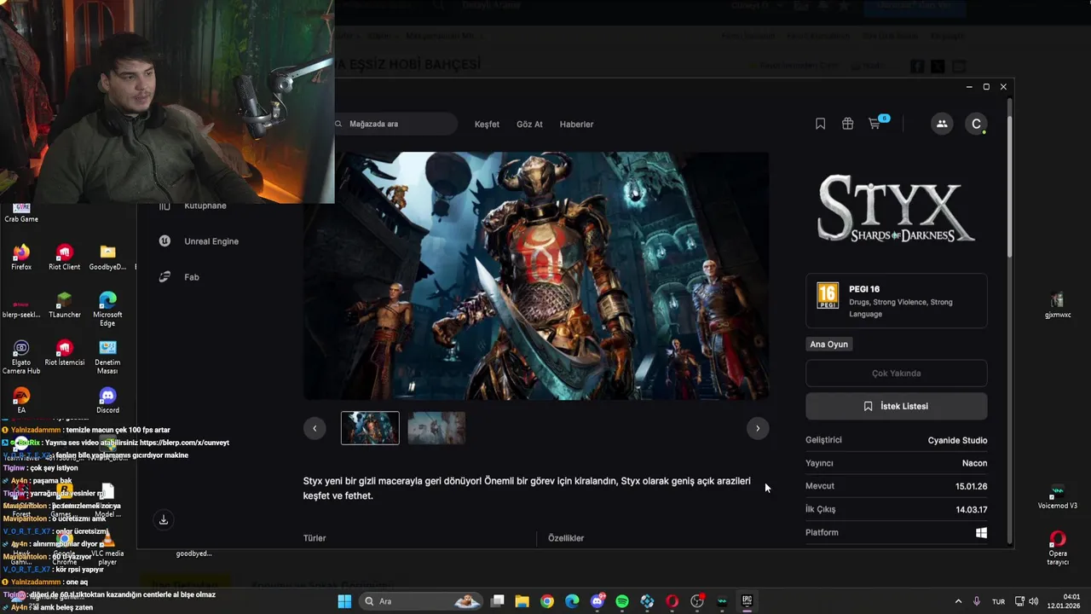The height and width of the screenshot is (614, 1091).
Task: Open the account avatar C
Action: [x=977, y=124]
